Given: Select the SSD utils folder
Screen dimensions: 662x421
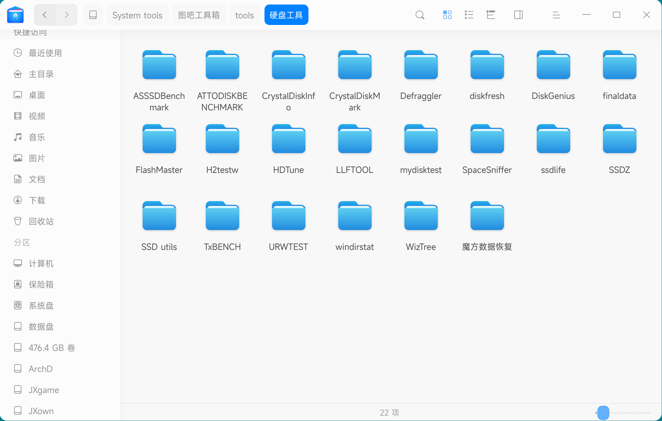Looking at the screenshot, I should pos(159,226).
